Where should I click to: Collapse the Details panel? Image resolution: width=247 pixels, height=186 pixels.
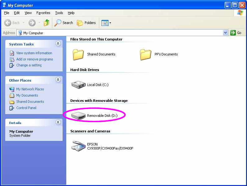[x=58, y=122]
